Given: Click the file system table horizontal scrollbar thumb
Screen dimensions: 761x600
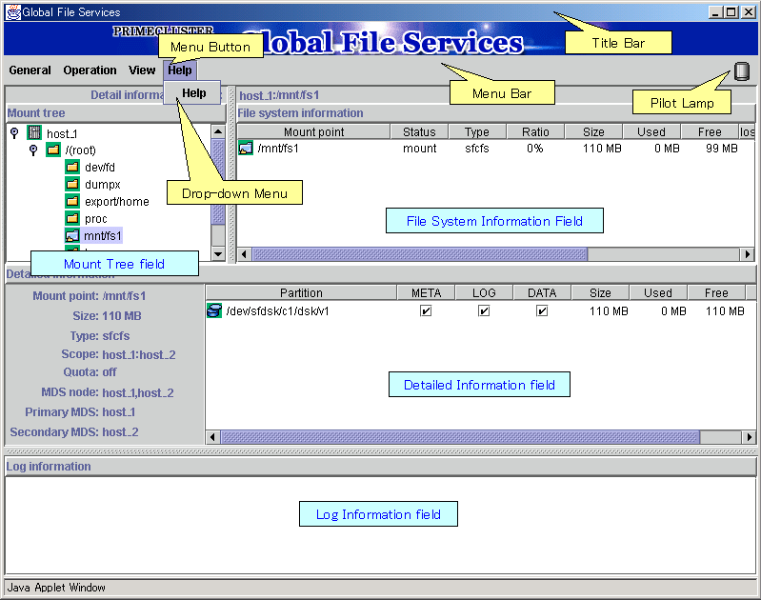Looking at the screenshot, I should coord(419,254).
